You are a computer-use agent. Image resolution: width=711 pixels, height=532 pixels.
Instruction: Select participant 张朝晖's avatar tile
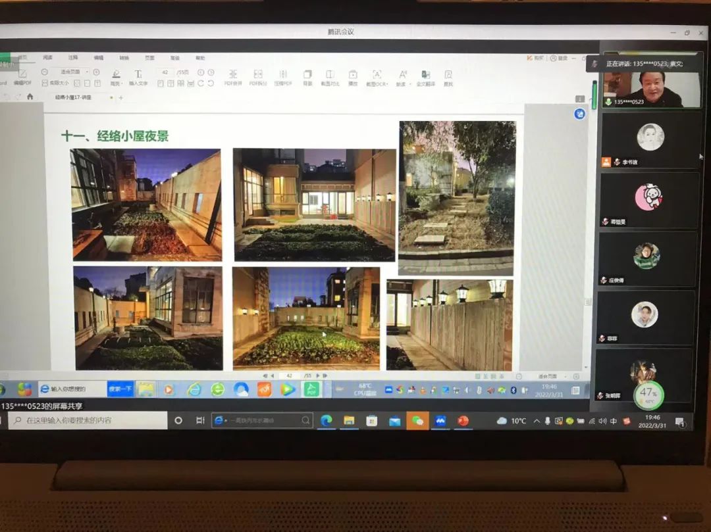[x=643, y=374]
